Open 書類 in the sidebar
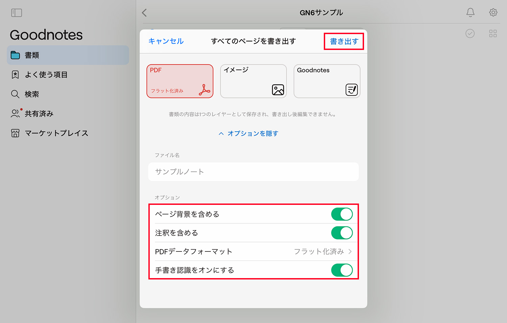The image size is (507, 323). [x=68, y=55]
